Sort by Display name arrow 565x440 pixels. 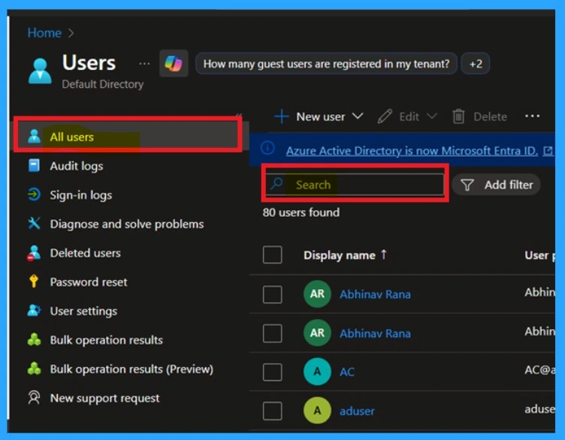pyautogui.click(x=384, y=255)
